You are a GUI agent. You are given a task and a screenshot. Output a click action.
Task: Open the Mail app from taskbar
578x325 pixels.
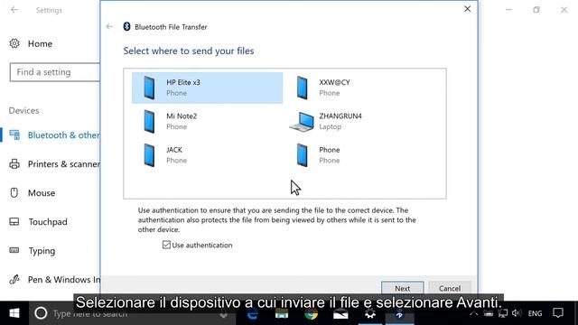pyautogui.click(x=340, y=313)
